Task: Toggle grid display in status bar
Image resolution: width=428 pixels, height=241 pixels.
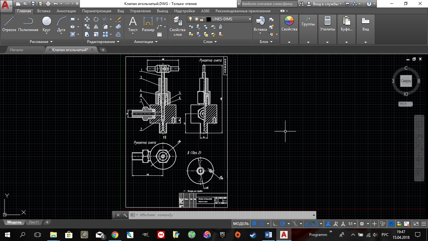Action: click(254, 224)
